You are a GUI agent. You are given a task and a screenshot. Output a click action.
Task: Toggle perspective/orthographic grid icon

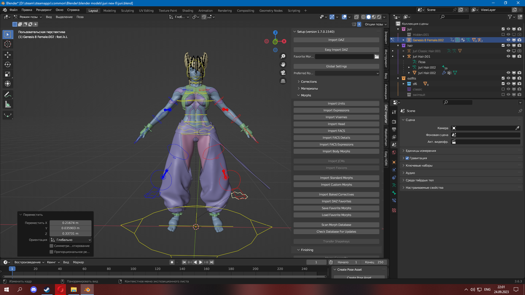coord(283,81)
